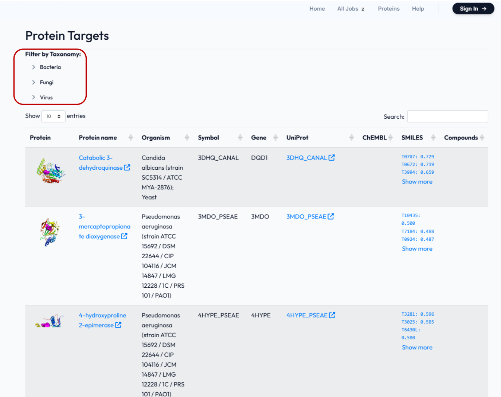
Task: Click external icon next to 4HYPE_PSEAE UniProt
Action: click(332, 315)
